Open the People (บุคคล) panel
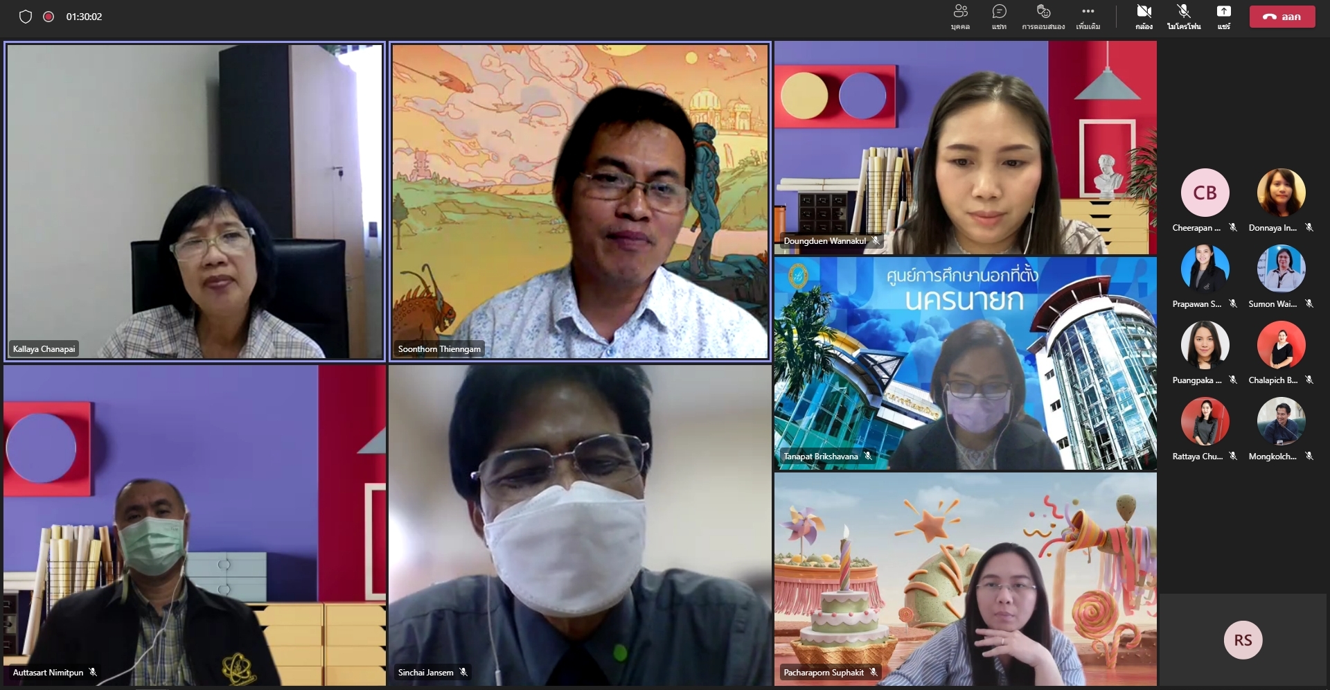 coord(960,17)
